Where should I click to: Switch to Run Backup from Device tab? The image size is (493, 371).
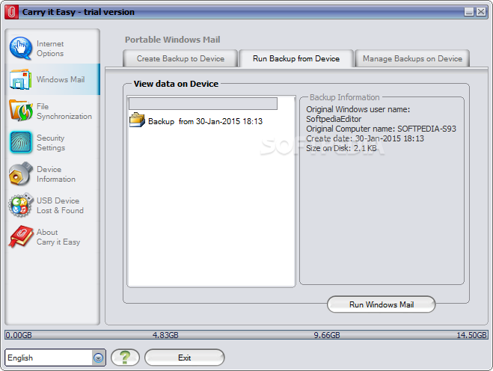(x=296, y=58)
